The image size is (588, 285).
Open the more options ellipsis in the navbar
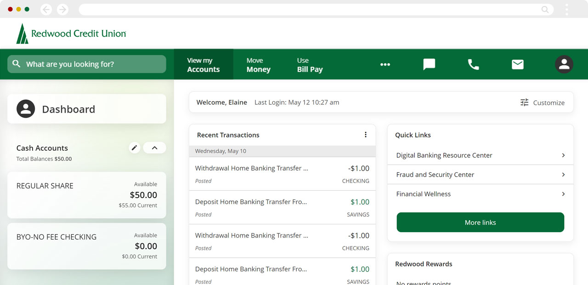point(385,64)
